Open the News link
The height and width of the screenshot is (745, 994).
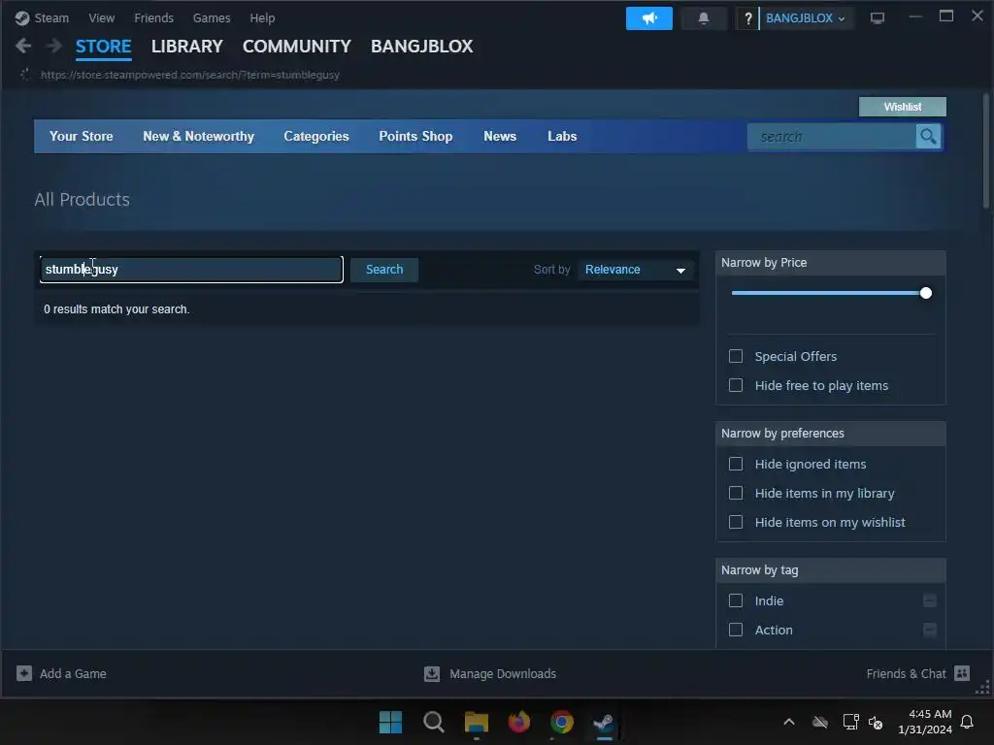(500, 136)
